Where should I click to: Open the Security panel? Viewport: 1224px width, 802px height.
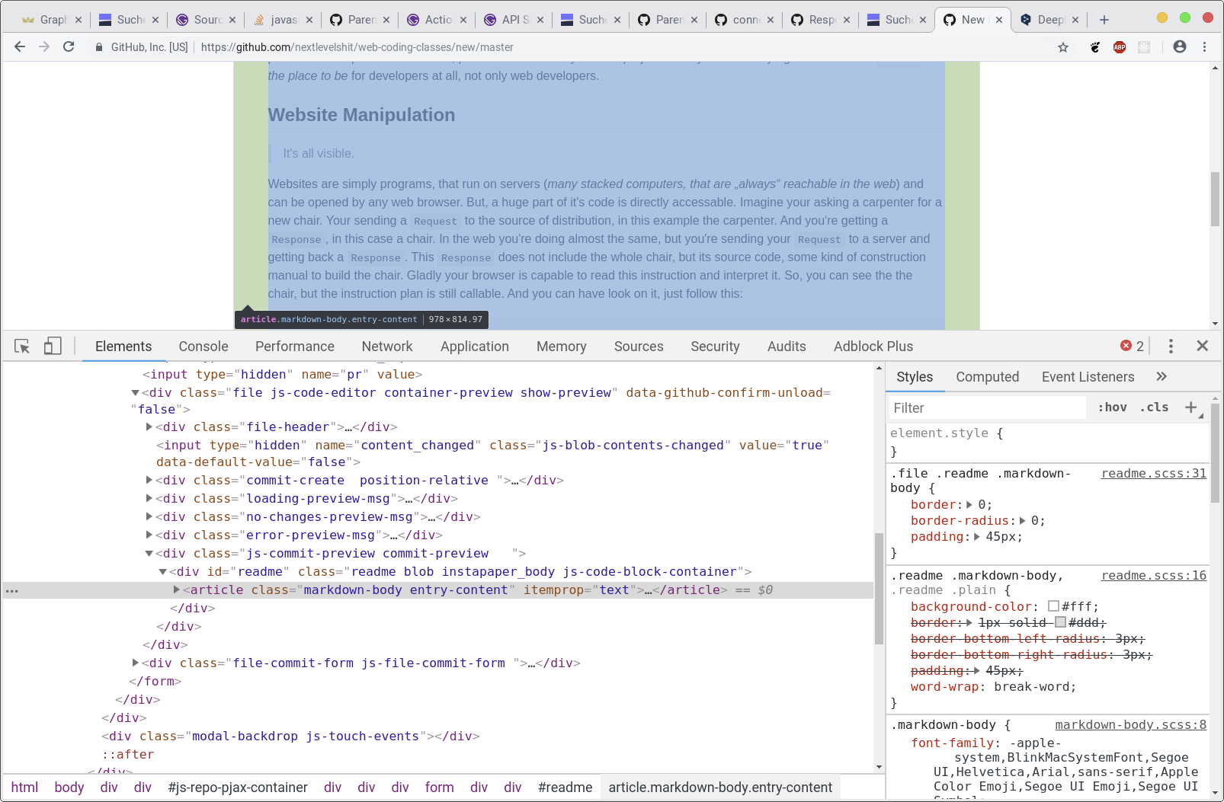[x=715, y=347]
